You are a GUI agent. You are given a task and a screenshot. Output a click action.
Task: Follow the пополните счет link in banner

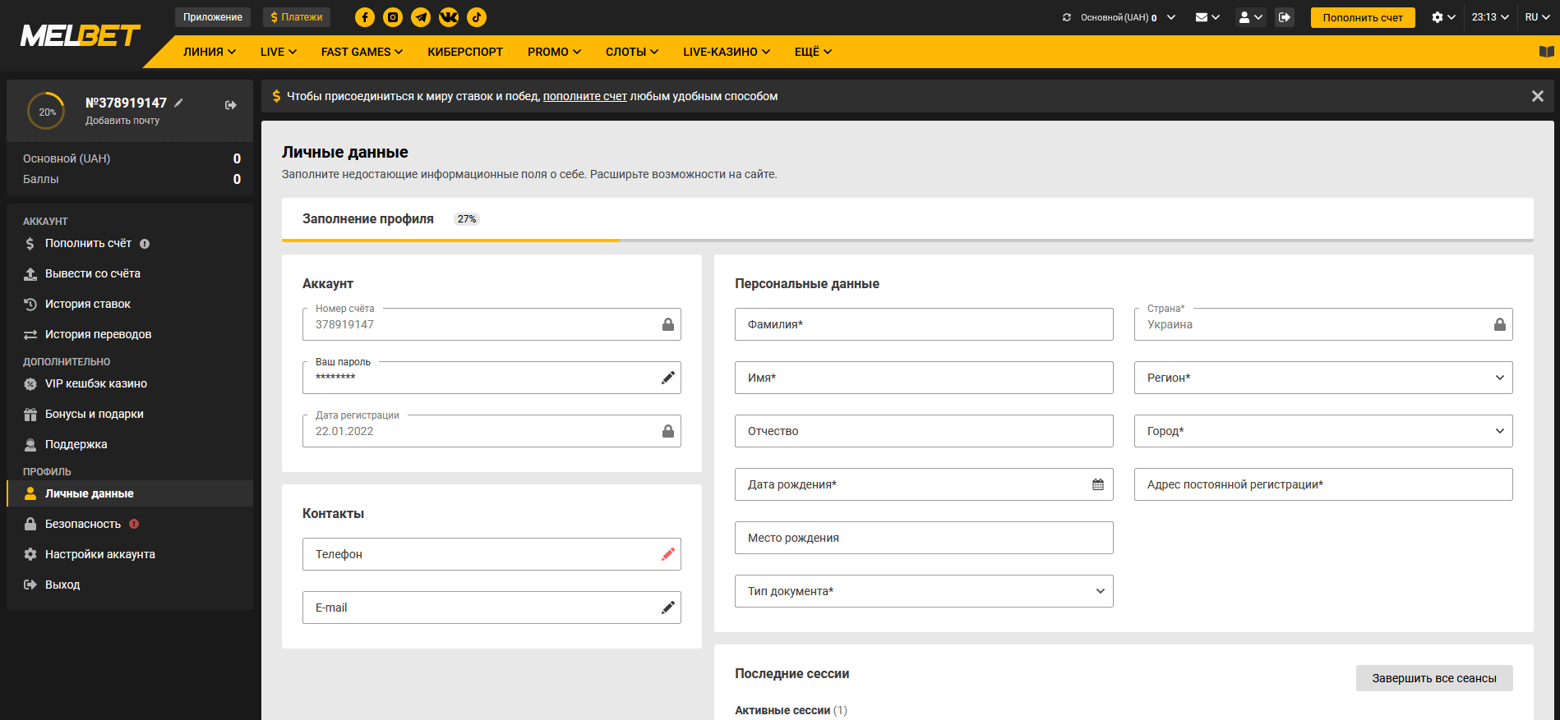pyautogui.click(x=585, y=96)
